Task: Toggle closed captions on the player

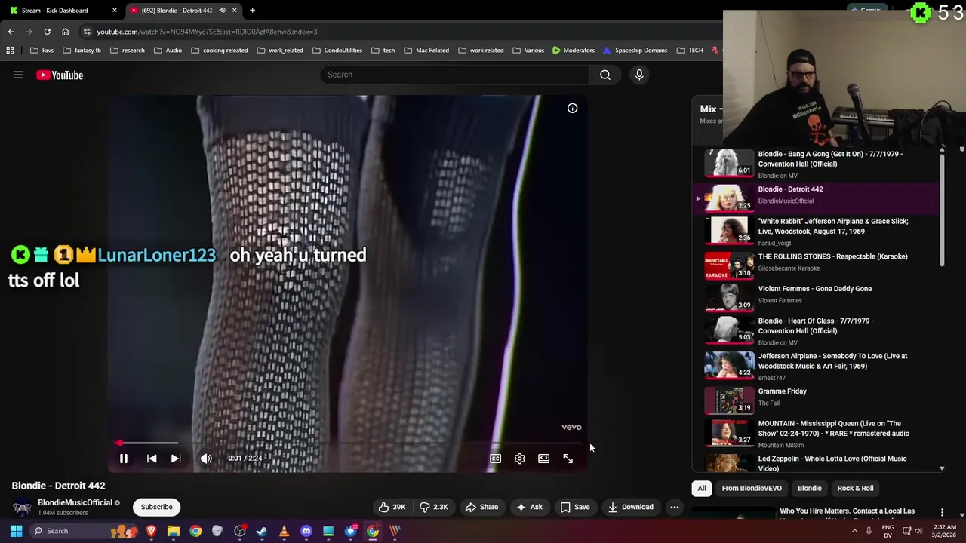Action: [x=495, y=458]
